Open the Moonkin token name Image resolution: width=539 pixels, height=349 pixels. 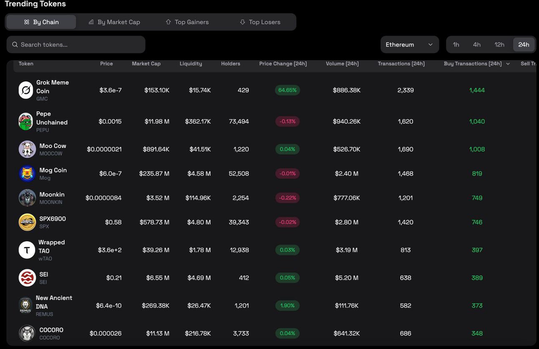[52, 195]
